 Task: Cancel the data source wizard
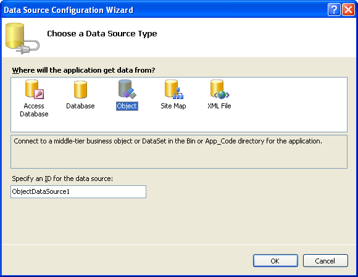pyautogui.click(x=325, y=261)
